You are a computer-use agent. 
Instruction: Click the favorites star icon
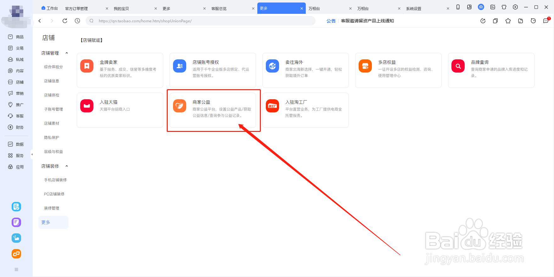tap(508, 21)
